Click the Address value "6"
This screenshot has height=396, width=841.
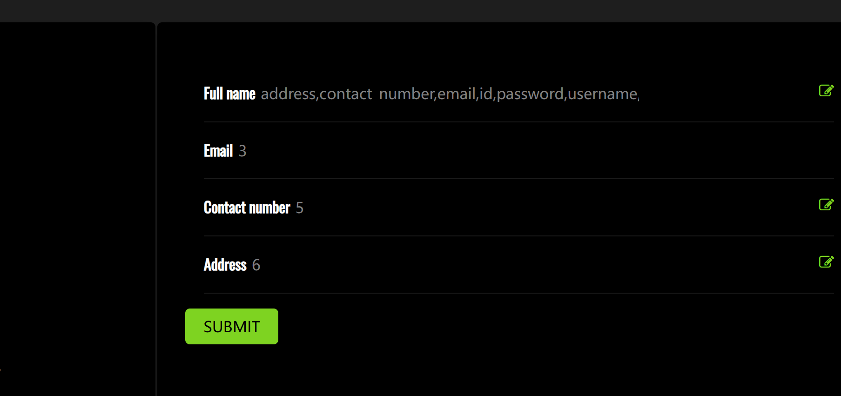[256, 265]
